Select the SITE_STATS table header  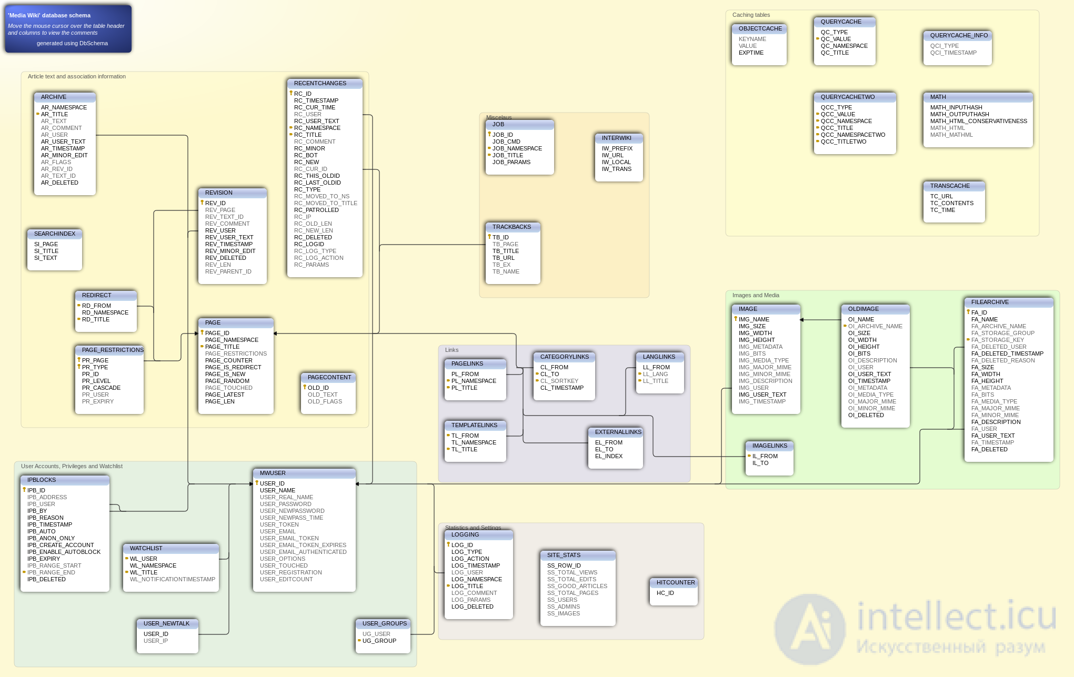pos(578,555)
